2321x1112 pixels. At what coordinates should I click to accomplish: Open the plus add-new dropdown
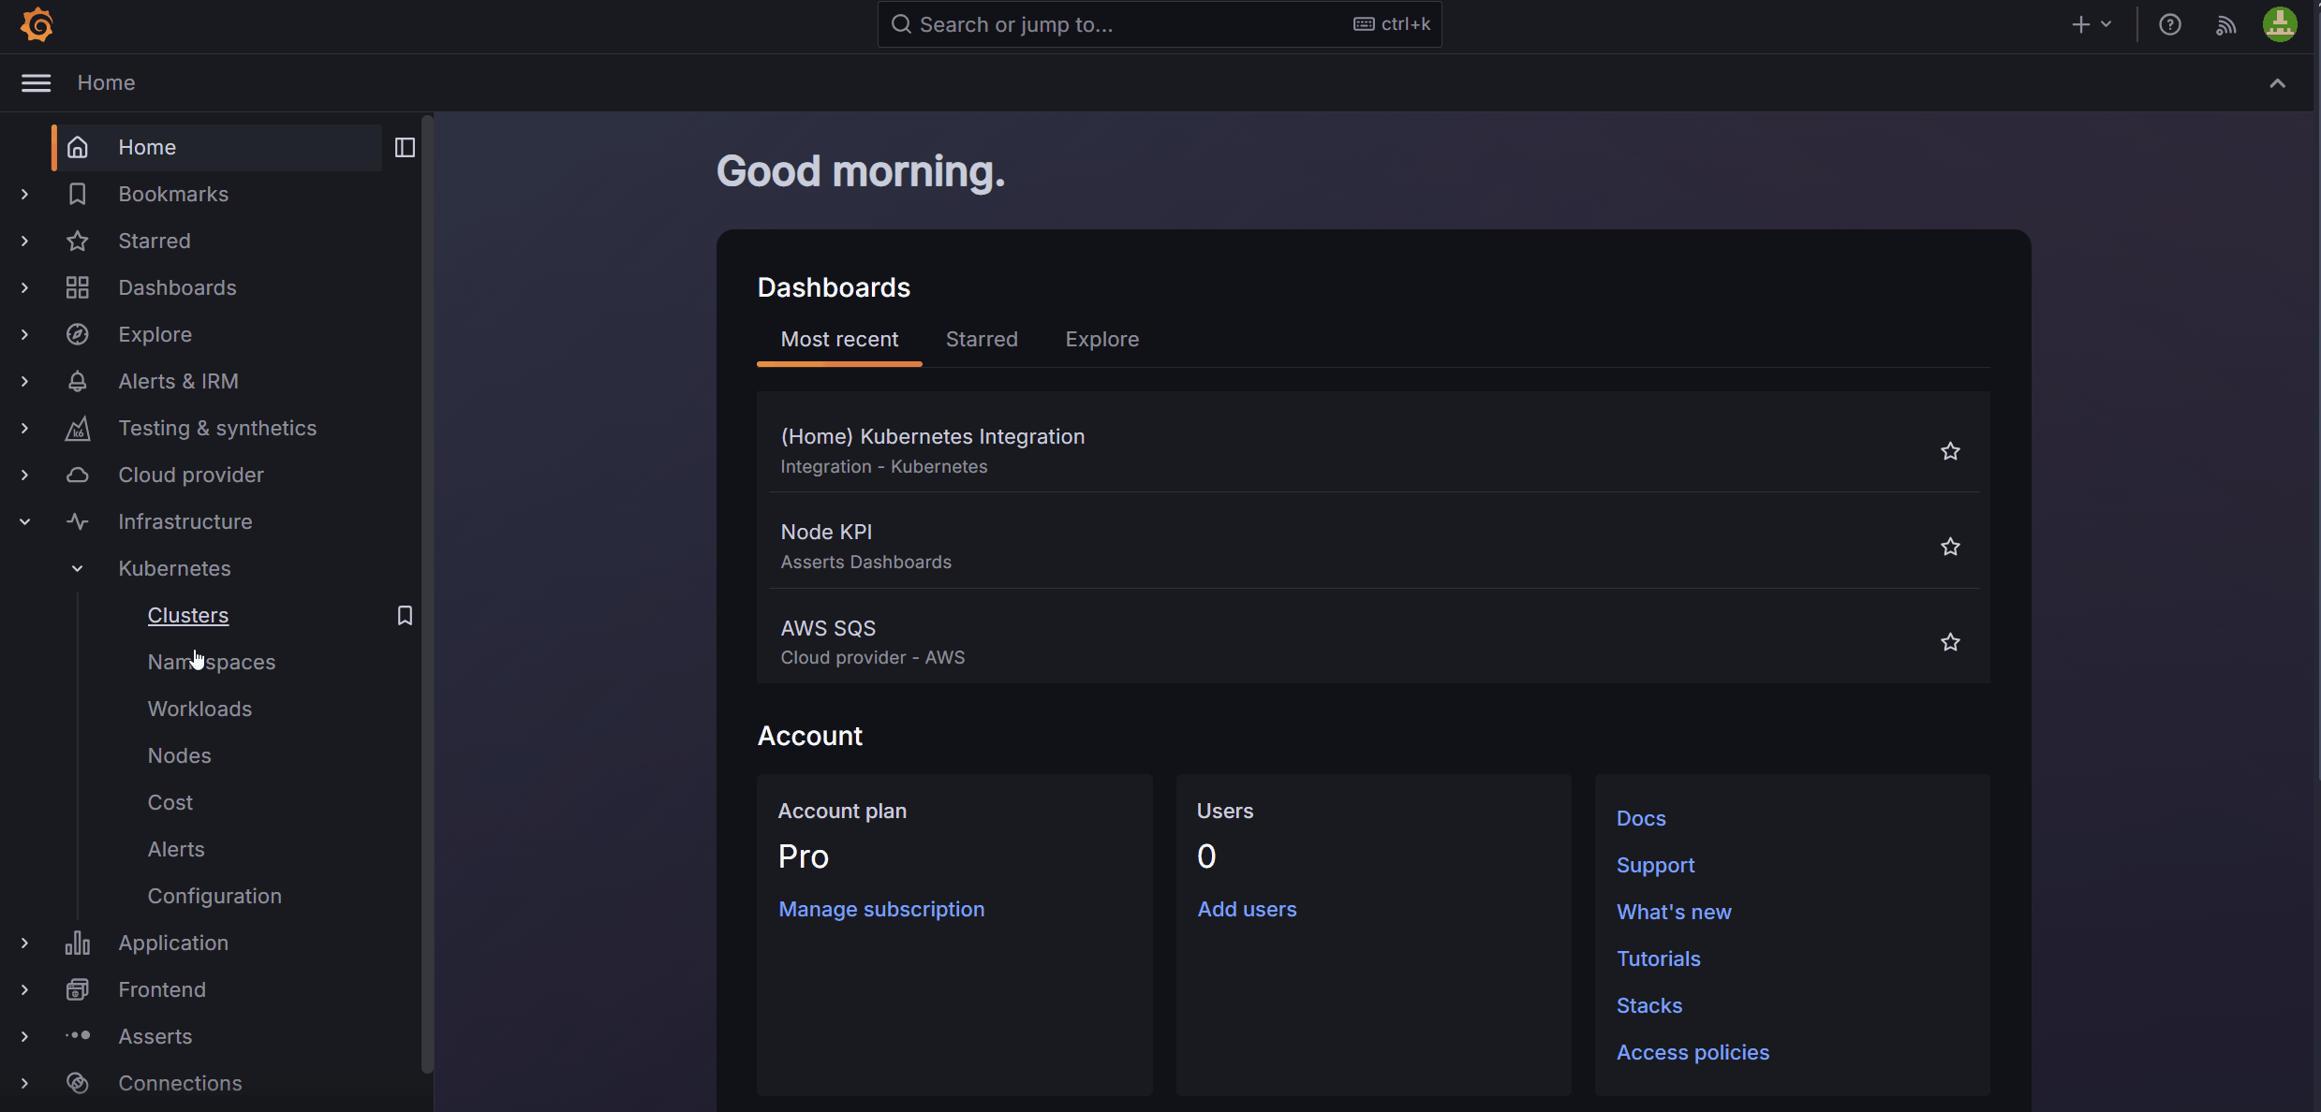pos(2091,24)
